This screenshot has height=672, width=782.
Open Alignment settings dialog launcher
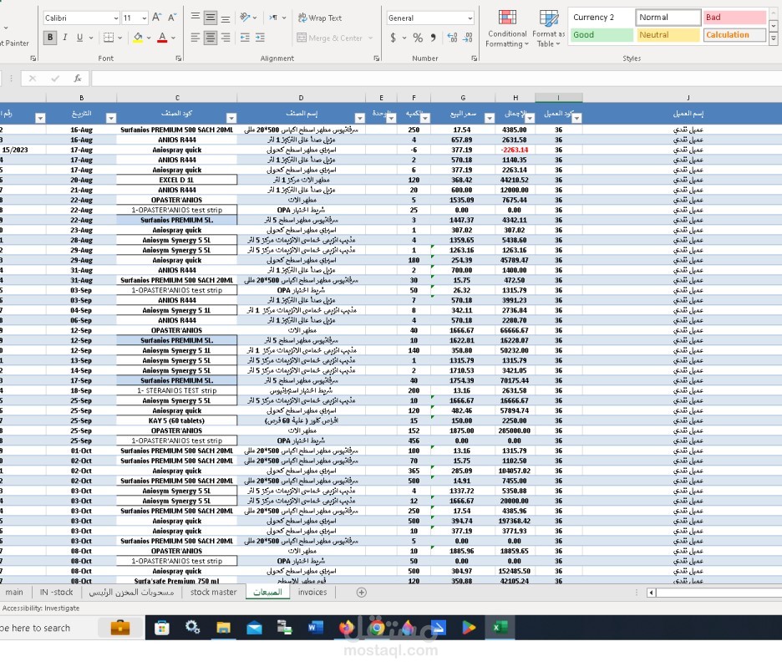click(x=377, y=59)
